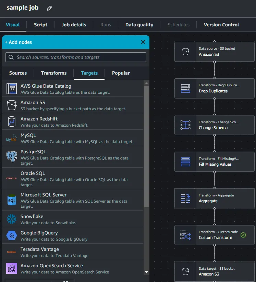The width and height of the screenshot is (256, 282).
Task: Open the Runs tab
Action: pos(106,25)
